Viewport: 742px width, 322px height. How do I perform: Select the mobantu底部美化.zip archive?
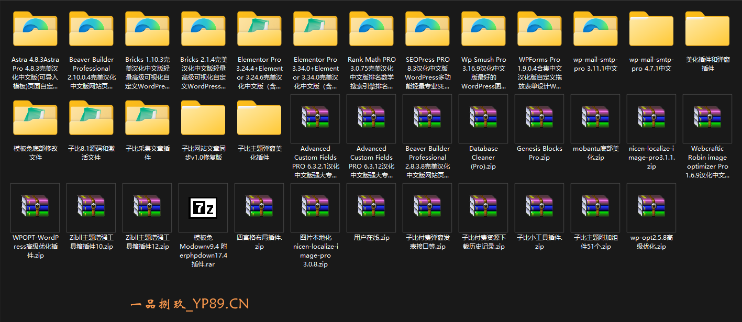pyautogui.click(x=595, y=119)
